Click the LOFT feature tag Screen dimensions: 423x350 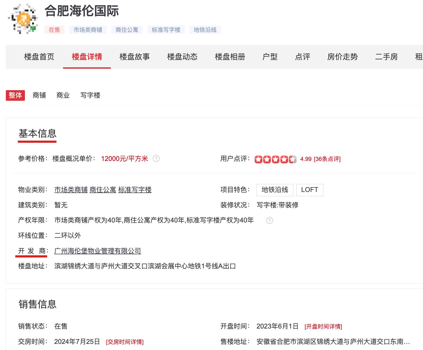pos(310,190)
